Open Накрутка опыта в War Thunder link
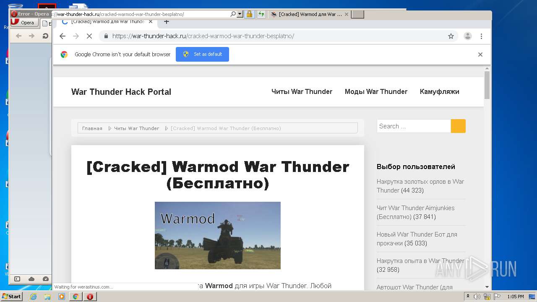The image size is (537, 302). pyautogui.click(x=420, y=261)
